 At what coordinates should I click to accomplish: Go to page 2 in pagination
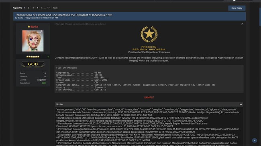(29, 8)
